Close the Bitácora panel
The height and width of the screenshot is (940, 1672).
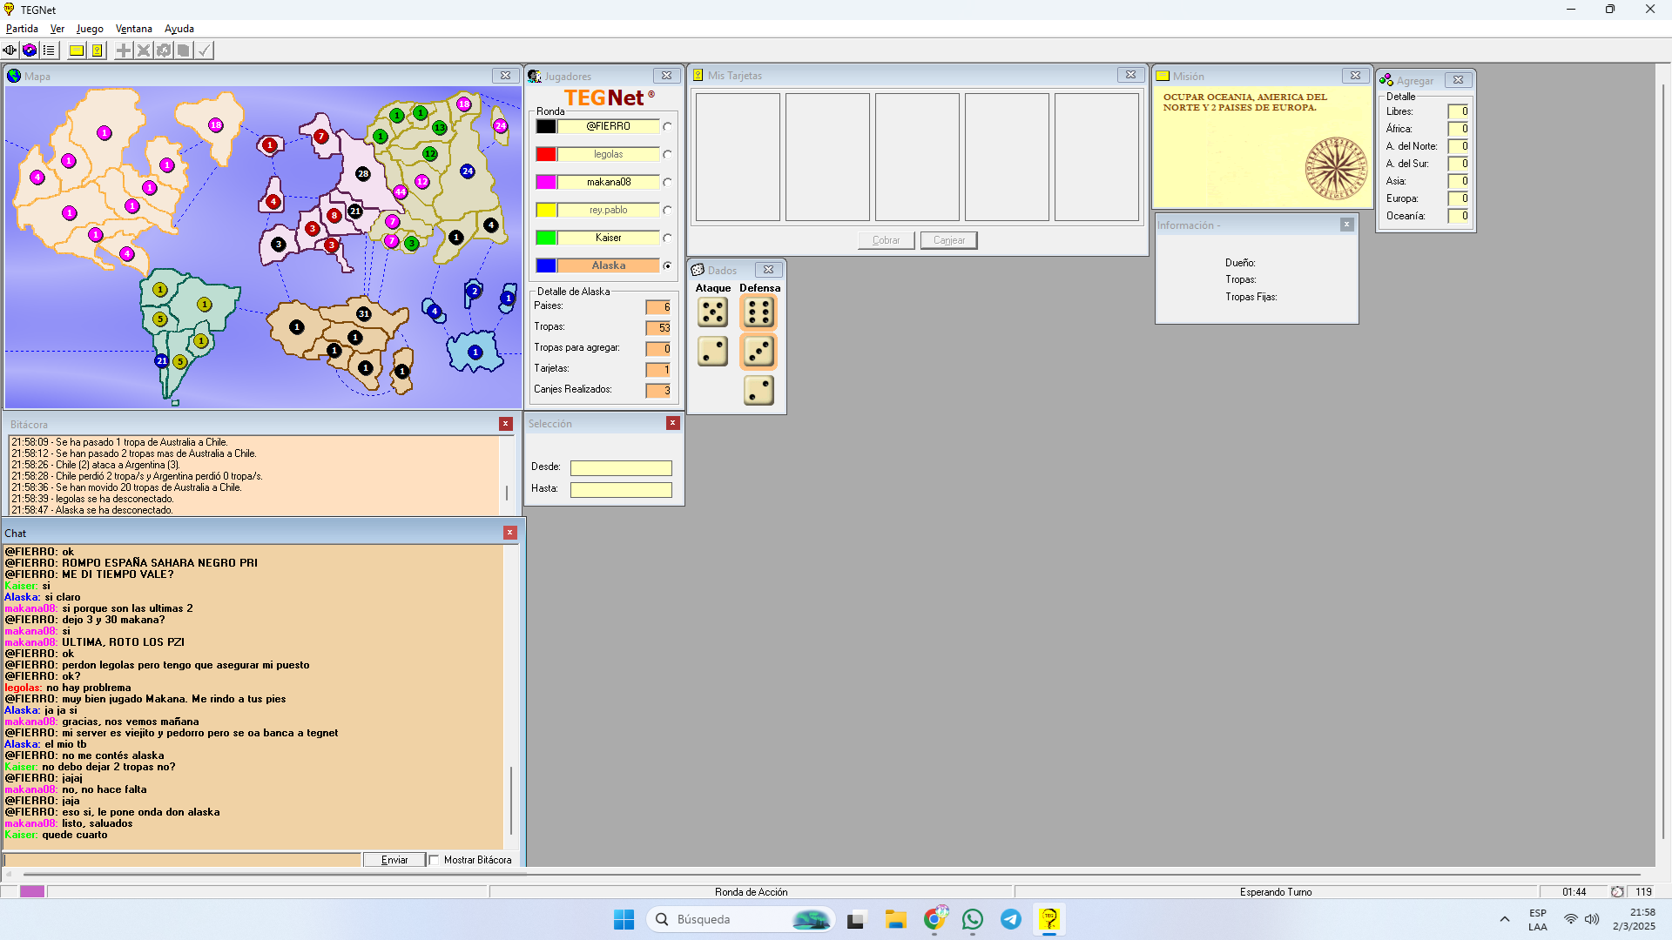505,424
